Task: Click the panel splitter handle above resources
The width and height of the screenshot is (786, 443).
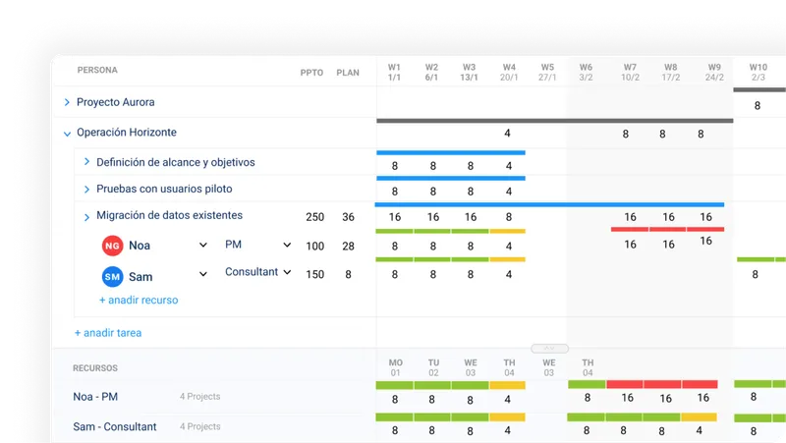Action: pos(549,349)
